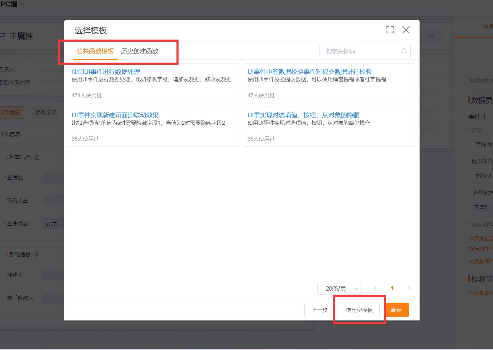Click the search magnifier icon
The height and width of the screenshot is (350, 493).
[x=404, y=51]
